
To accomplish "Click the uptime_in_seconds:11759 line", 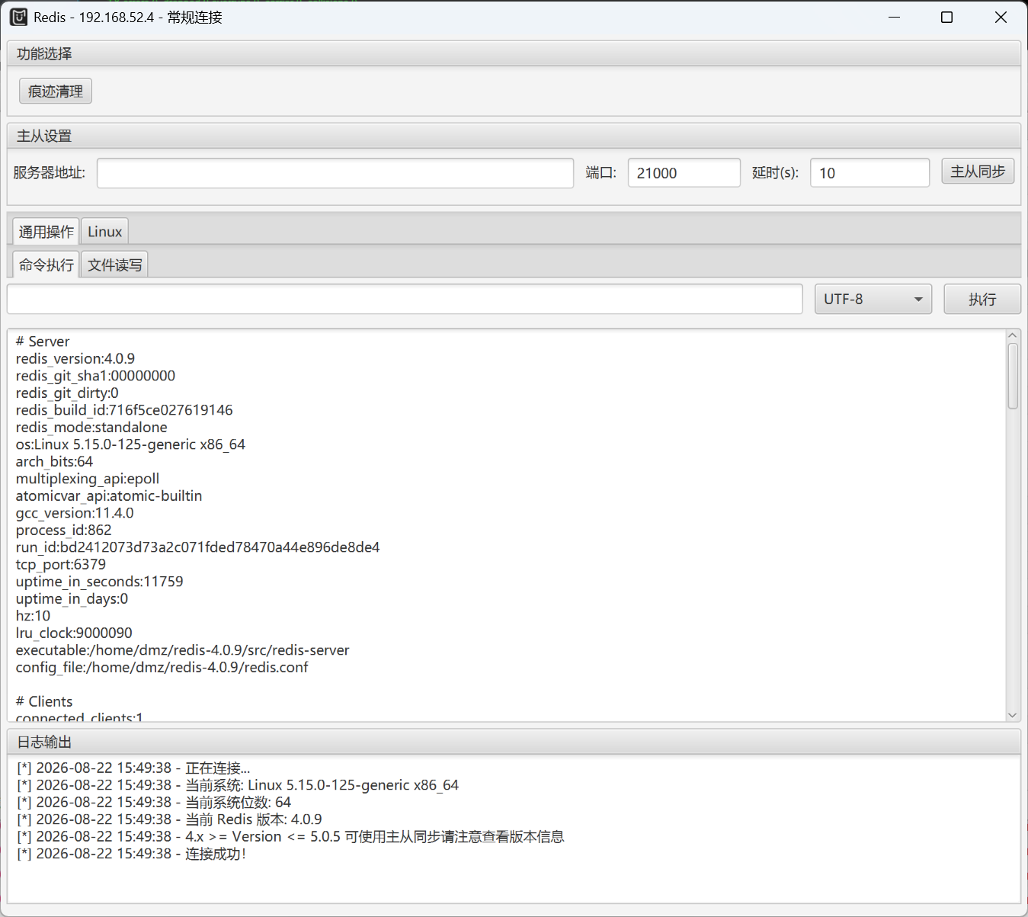I will 99,582.
